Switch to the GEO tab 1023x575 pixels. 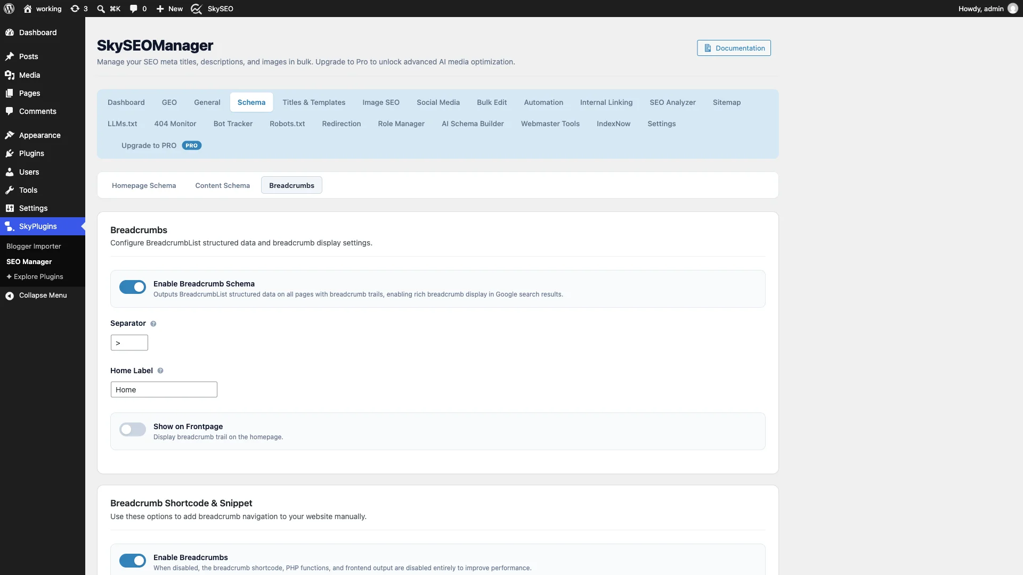pos(169,102)
